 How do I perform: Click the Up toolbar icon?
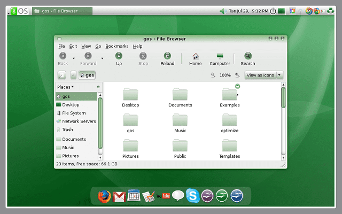119,59
